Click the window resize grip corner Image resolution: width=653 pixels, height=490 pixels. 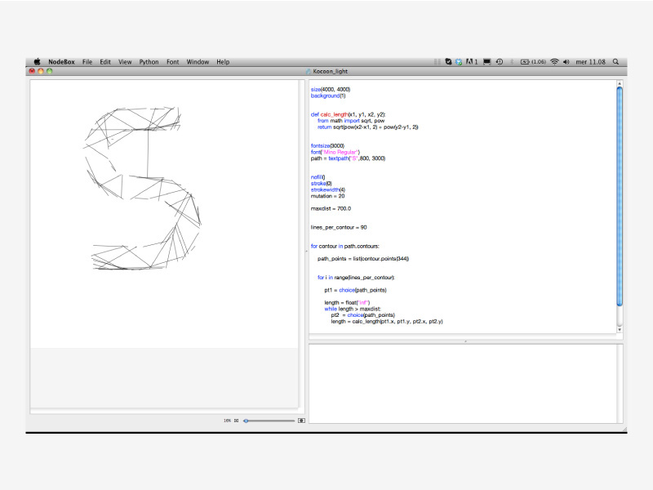pos(624,430)
